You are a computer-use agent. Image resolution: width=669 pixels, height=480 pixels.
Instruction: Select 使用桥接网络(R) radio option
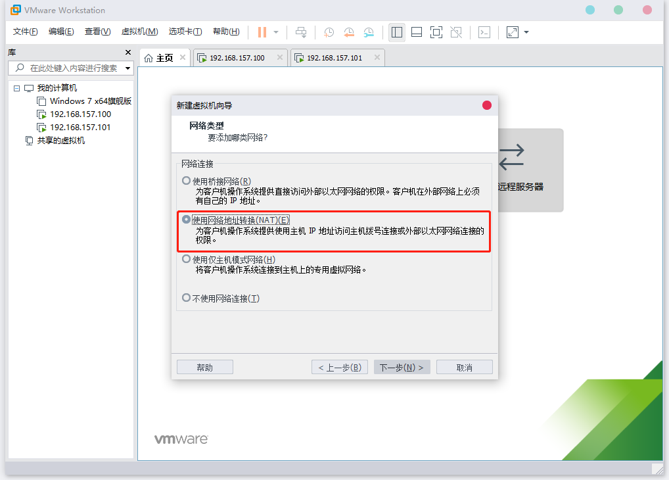(x=186, y=181)
